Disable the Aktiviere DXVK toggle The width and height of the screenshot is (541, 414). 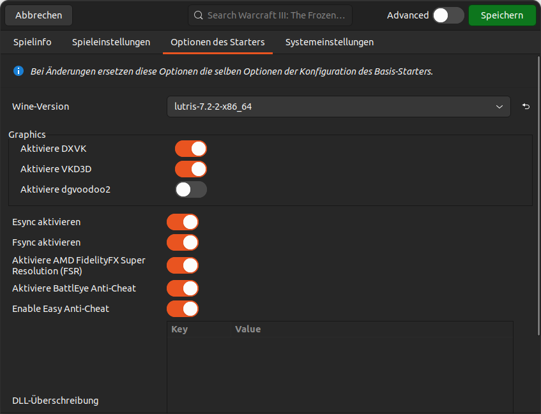pos(190,149)
